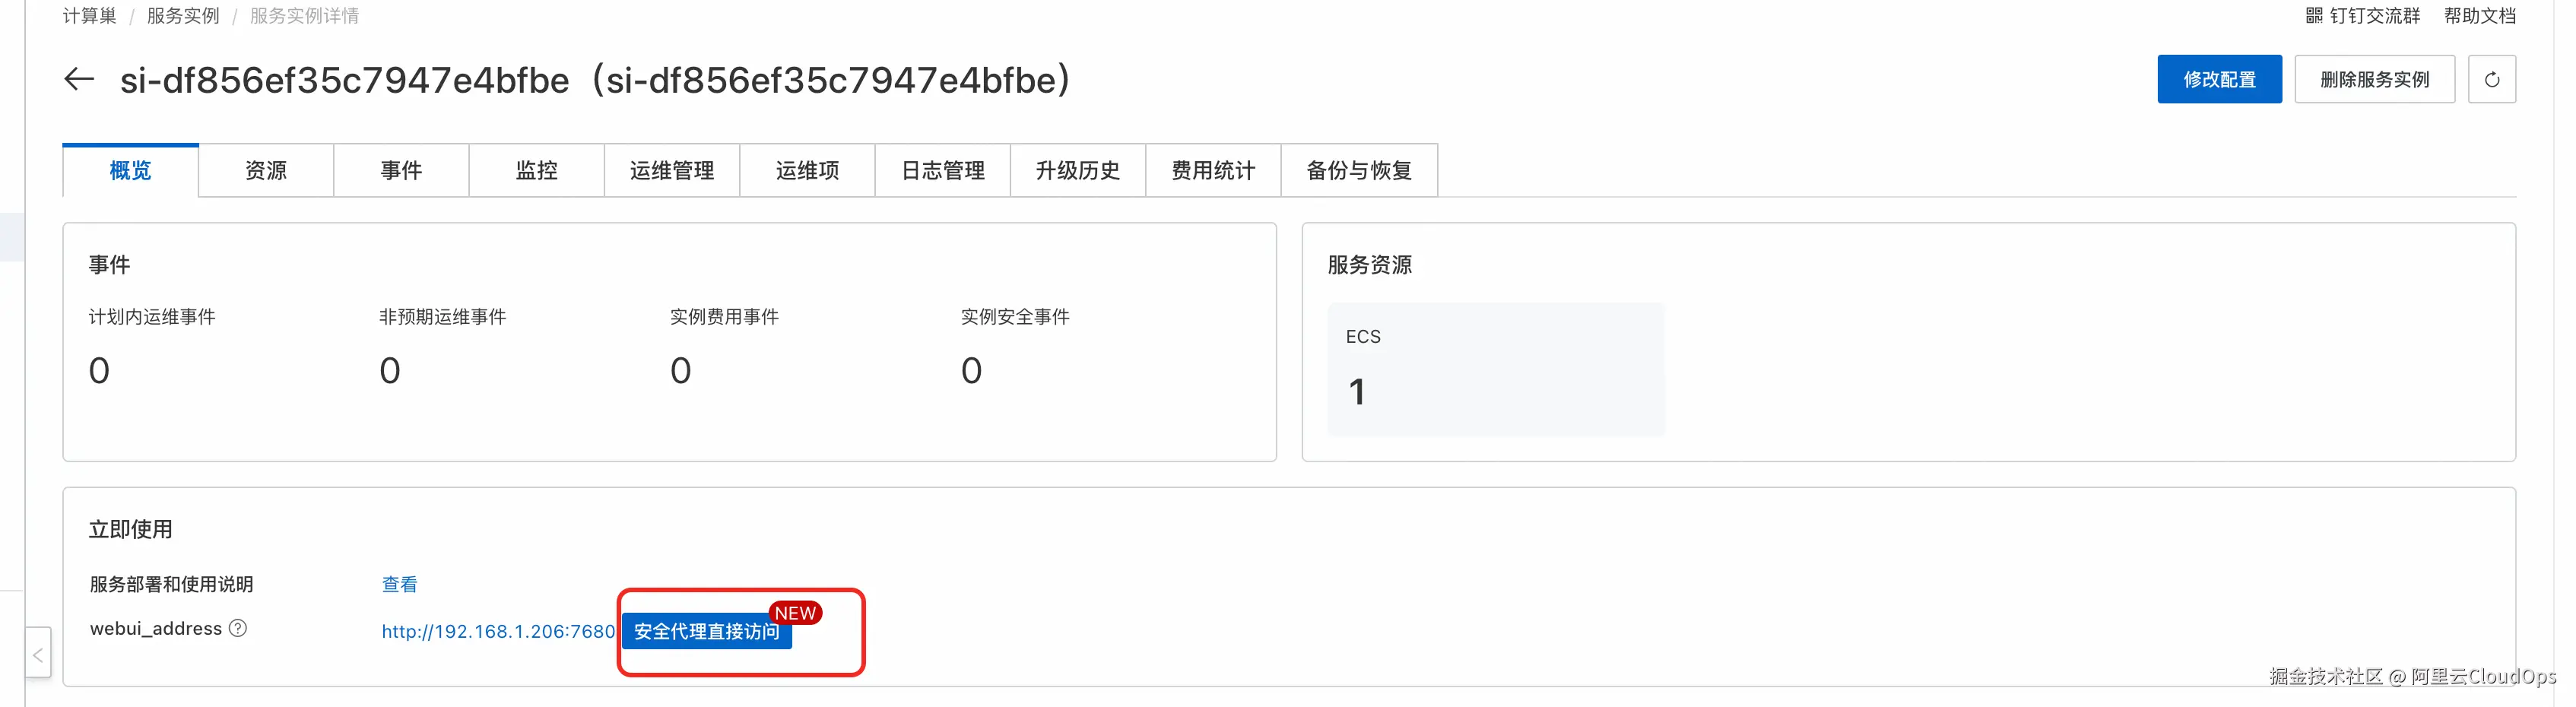2576x707 pixels.
Task: Click the DingTalk group QR code icon
Action: point(2314,15)
